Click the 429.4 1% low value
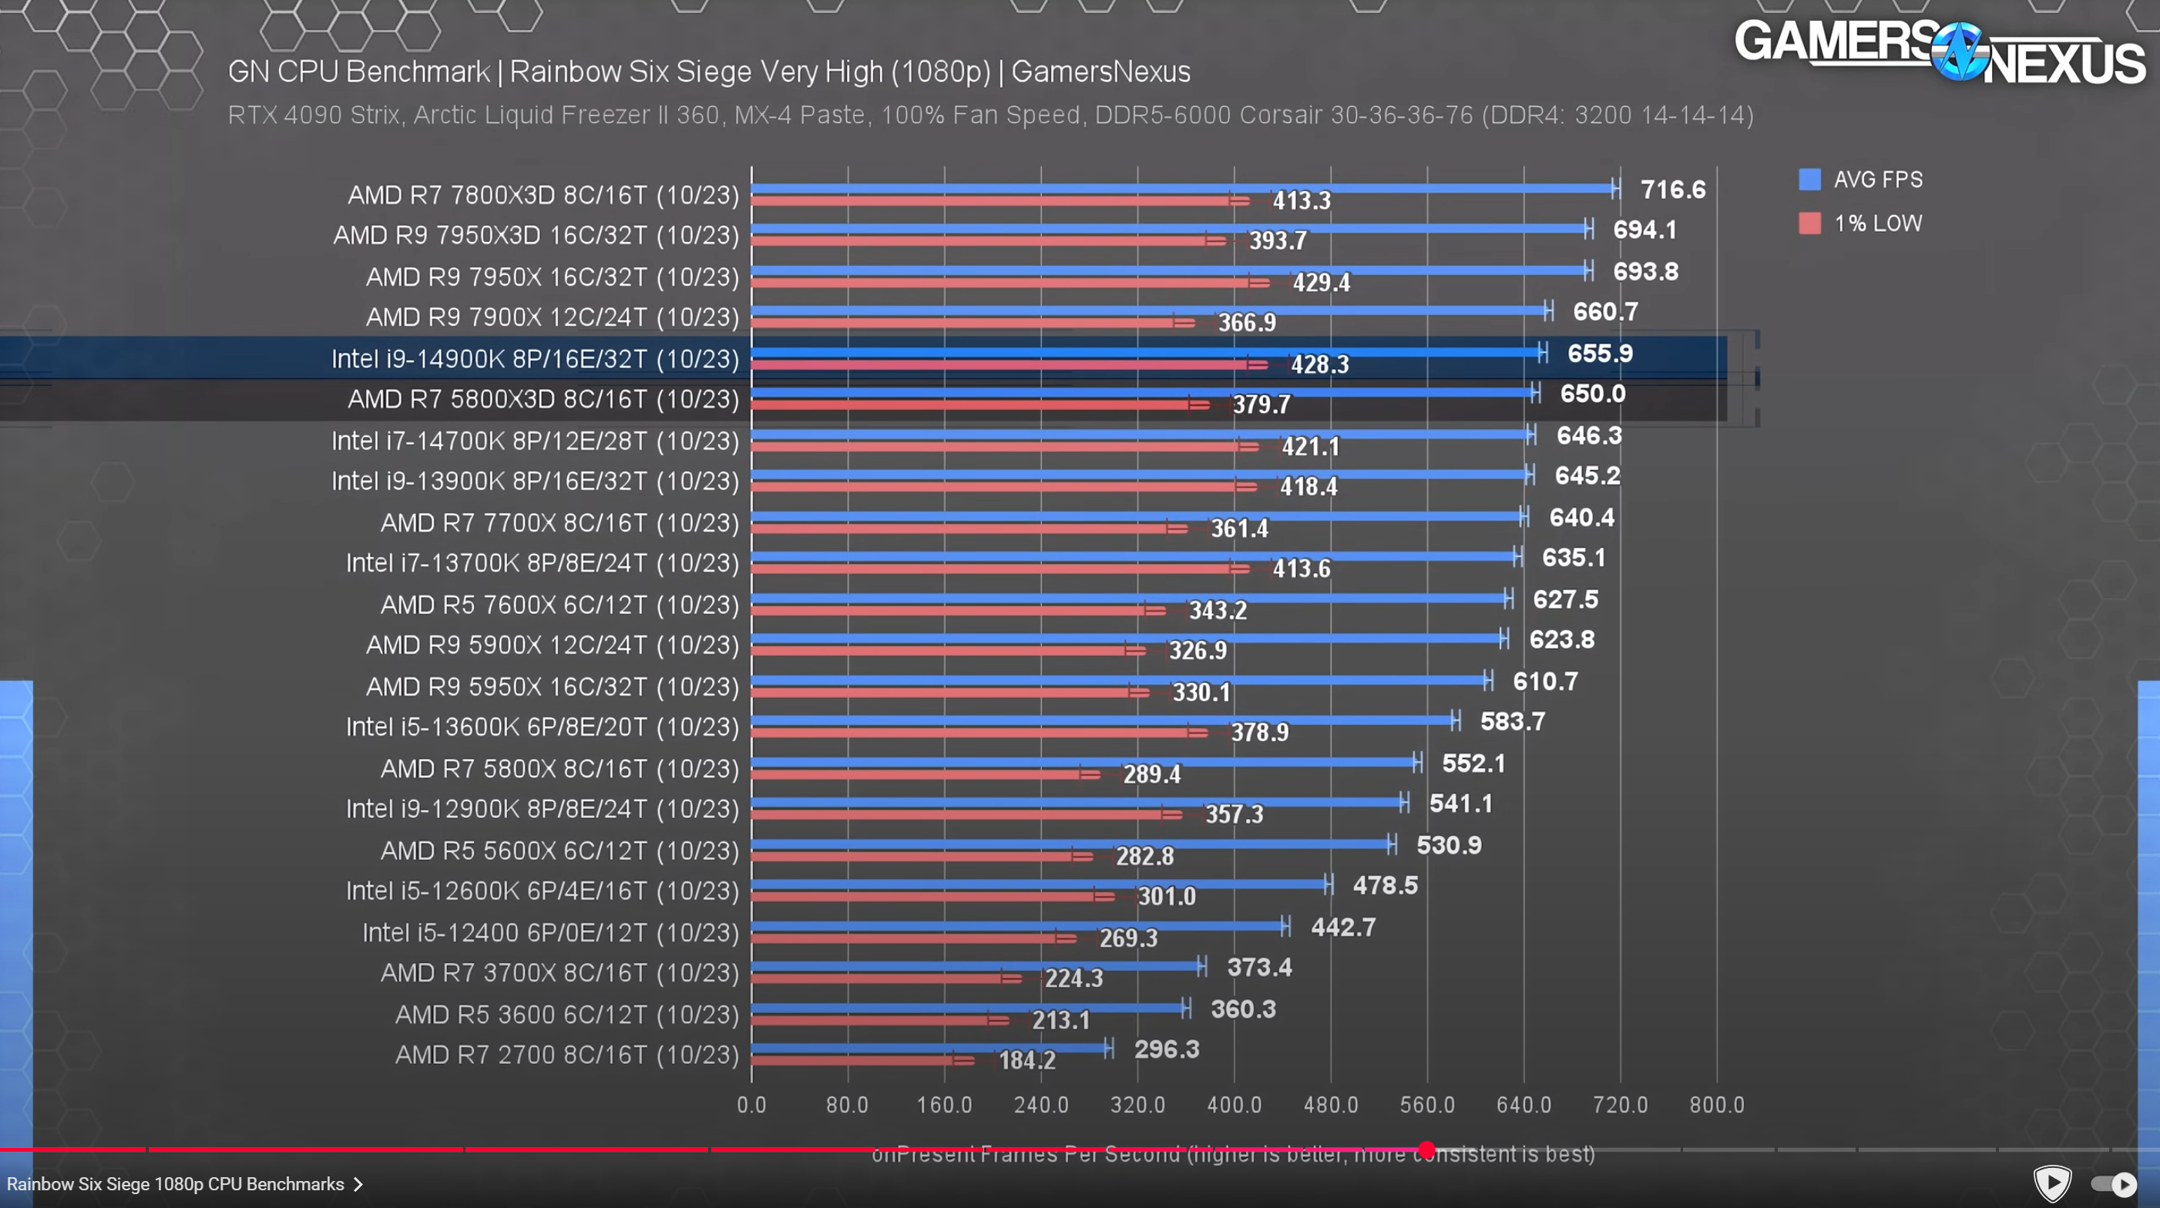The height and width of the screenshot is (1208, 2160). [x=1322, y=283]
